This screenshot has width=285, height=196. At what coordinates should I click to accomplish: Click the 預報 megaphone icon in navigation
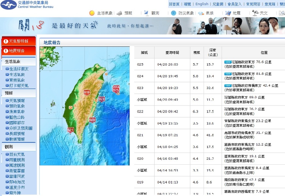click(119, 13)
